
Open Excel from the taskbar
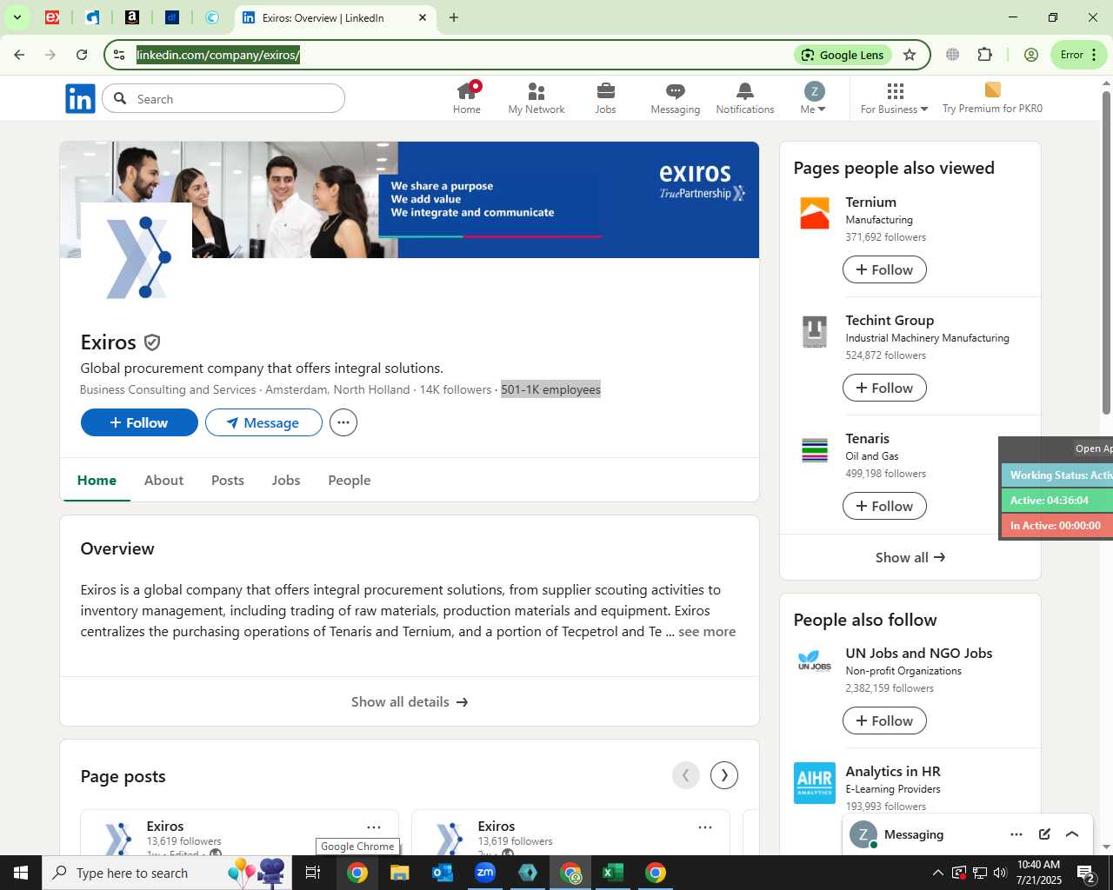(613, 873)
